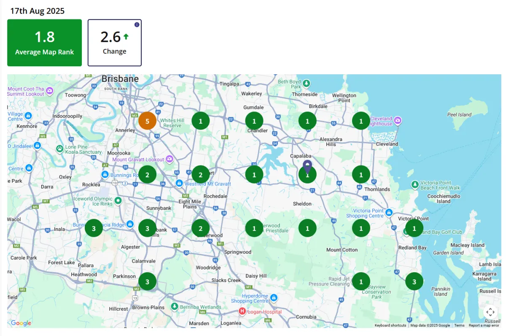Open the map camera controls button
The image size is (506, 336).
pyautogui.click(x=490, y=312)
